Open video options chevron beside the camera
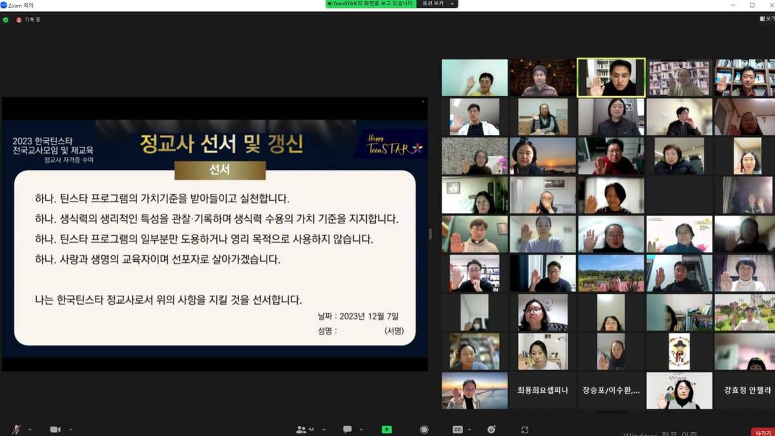 [70, 430]
